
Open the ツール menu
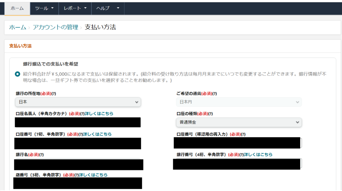[44, 8]
